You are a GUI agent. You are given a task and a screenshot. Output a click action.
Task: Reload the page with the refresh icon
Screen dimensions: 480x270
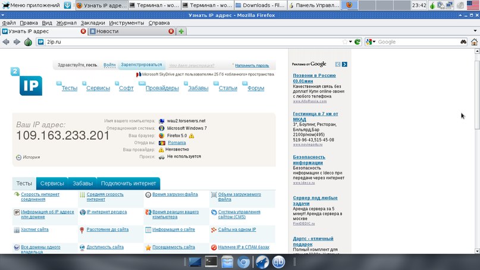(357, 42)
